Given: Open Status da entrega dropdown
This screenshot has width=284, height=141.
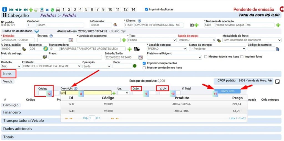Looking at the screenshot, I should pyautogui.click(x=217, y=49).
